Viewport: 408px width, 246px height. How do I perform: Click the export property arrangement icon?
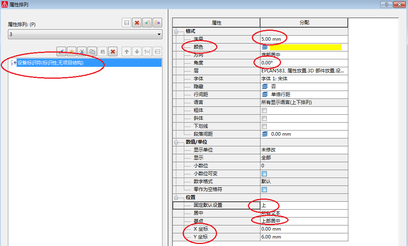coord(157,23)
